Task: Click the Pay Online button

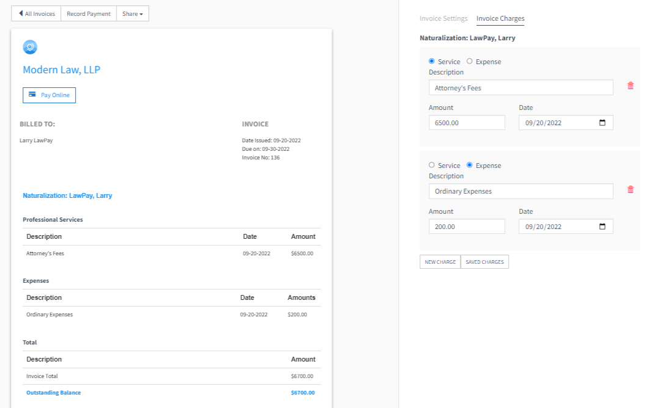Action: (x=49, y=95)
